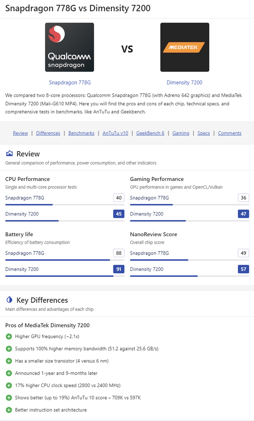Click the NanoReview score 49 badge

(243, 253)
